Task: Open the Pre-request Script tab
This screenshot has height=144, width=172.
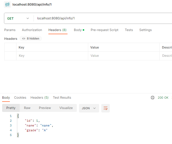Action: click(x=104, y=30)
